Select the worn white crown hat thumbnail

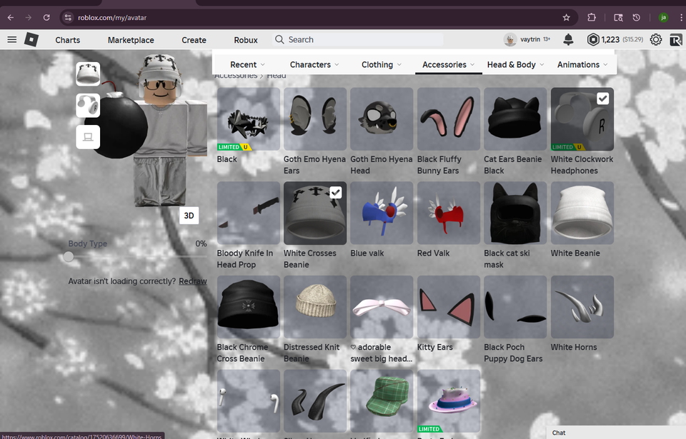(x=87, y=74)
